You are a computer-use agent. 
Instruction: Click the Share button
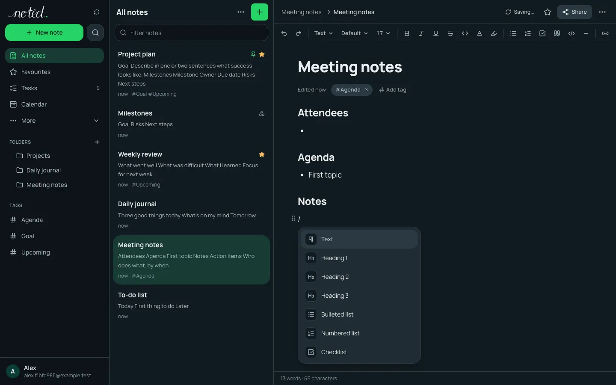point(575,12)
